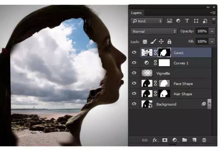The image size is (221, 150).
Task: Open the Layers panel flyout menu
Action: tap(213, 13)
